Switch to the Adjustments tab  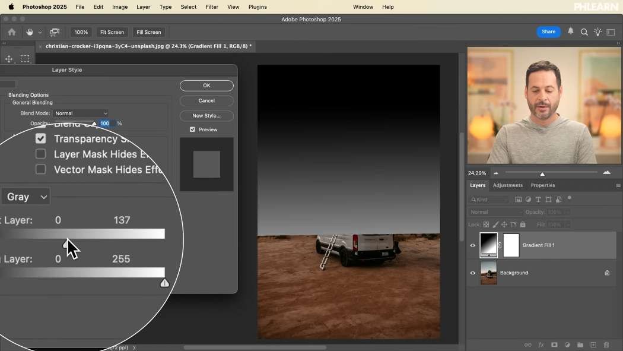tap(508, 185)
